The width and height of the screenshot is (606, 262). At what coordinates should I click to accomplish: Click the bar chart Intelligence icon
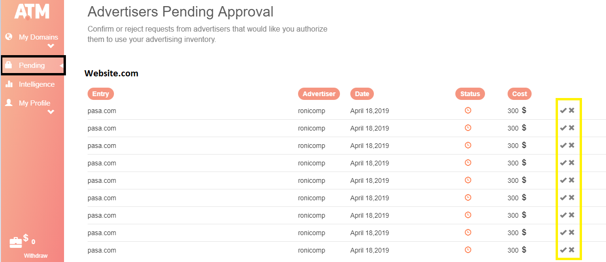tap(8, 84)
